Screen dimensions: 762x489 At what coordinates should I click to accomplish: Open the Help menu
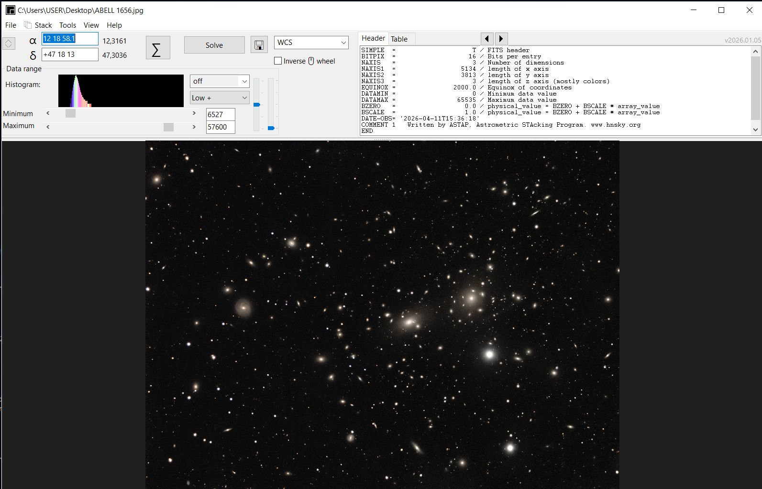click(x=114, y=25)
